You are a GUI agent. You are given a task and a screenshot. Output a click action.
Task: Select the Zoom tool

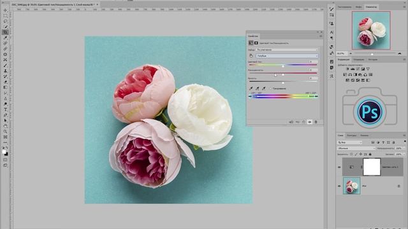coord(5,132)
